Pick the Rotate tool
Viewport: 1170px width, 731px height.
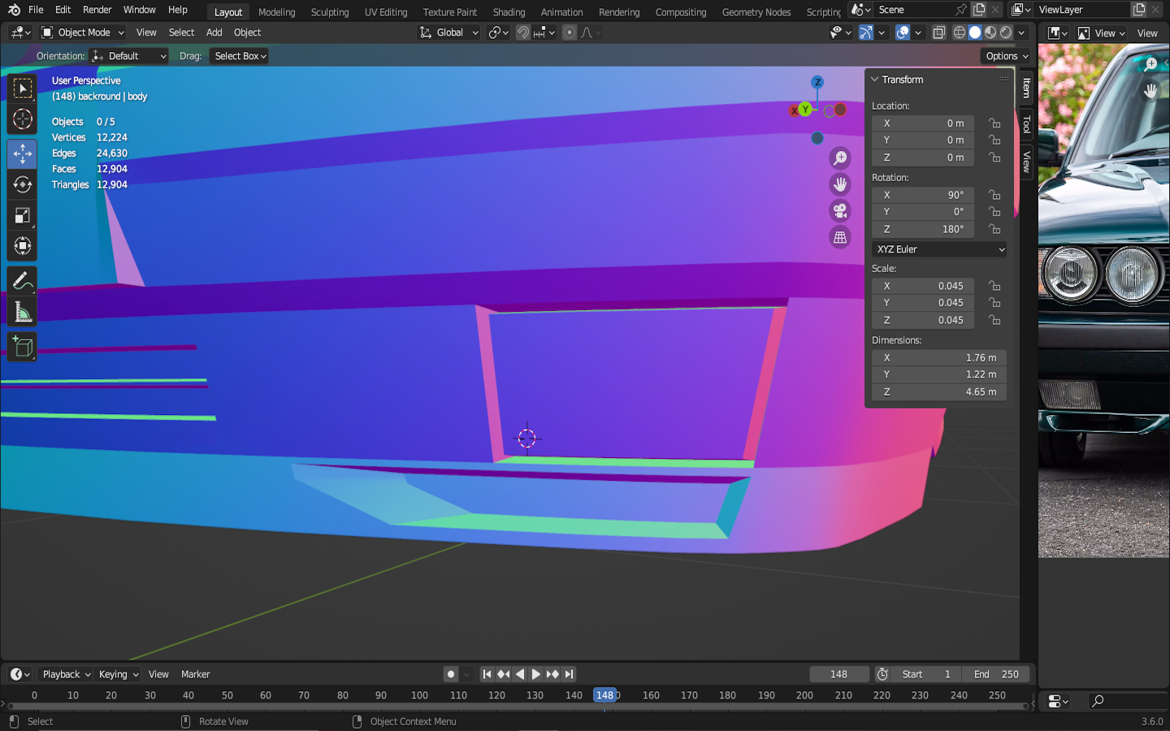pyautogui.click(x=22, y=184)
